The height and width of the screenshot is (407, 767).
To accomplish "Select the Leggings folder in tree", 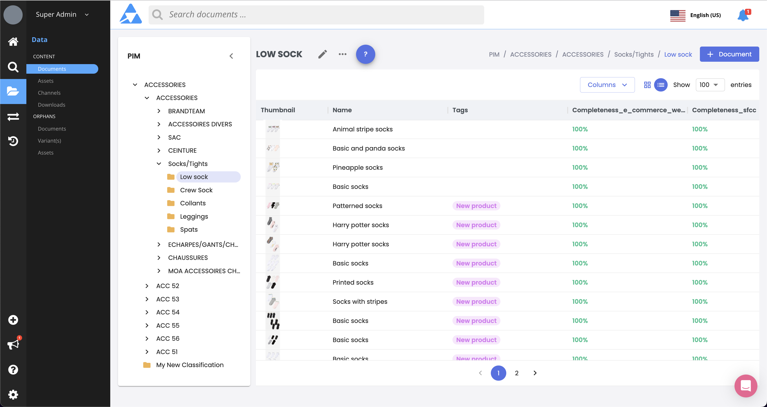I will click(194, 217).
